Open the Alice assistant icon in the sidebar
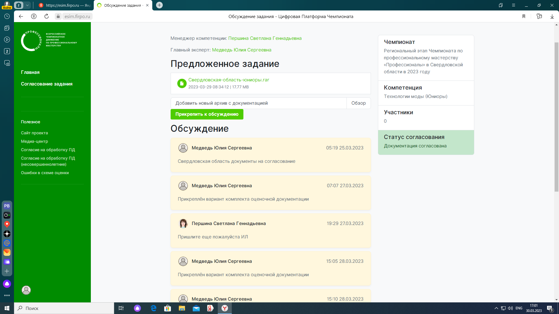Image resolution: width=559 pixels, height=314 pixels. [7, 284]
